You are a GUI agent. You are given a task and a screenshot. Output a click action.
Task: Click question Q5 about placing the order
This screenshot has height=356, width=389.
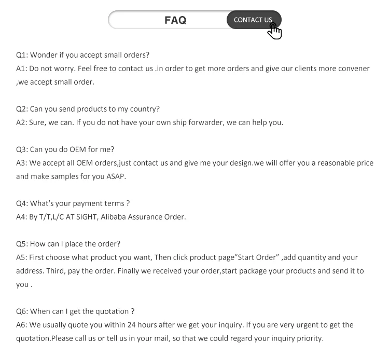68,244
